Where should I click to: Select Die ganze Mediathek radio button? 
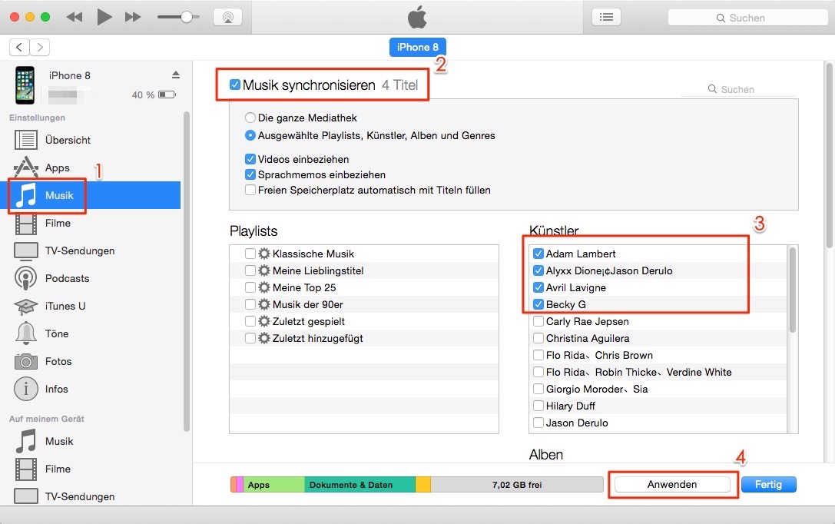click(x=250, y=118)
